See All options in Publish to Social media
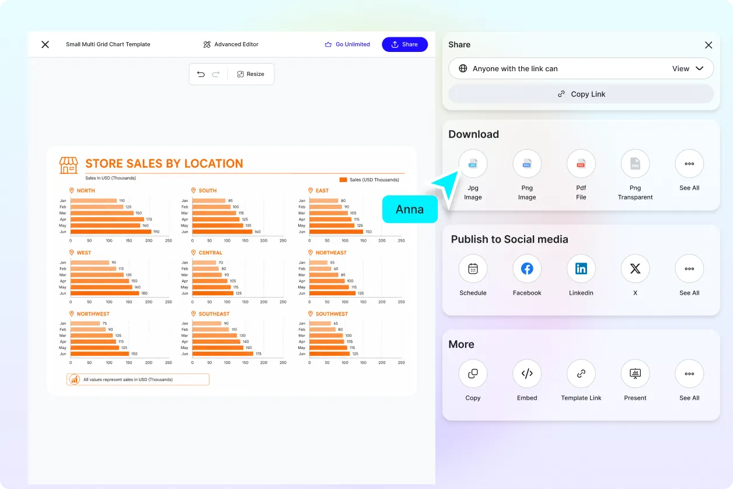The image size is (733, 489). (x=689, y=269)
